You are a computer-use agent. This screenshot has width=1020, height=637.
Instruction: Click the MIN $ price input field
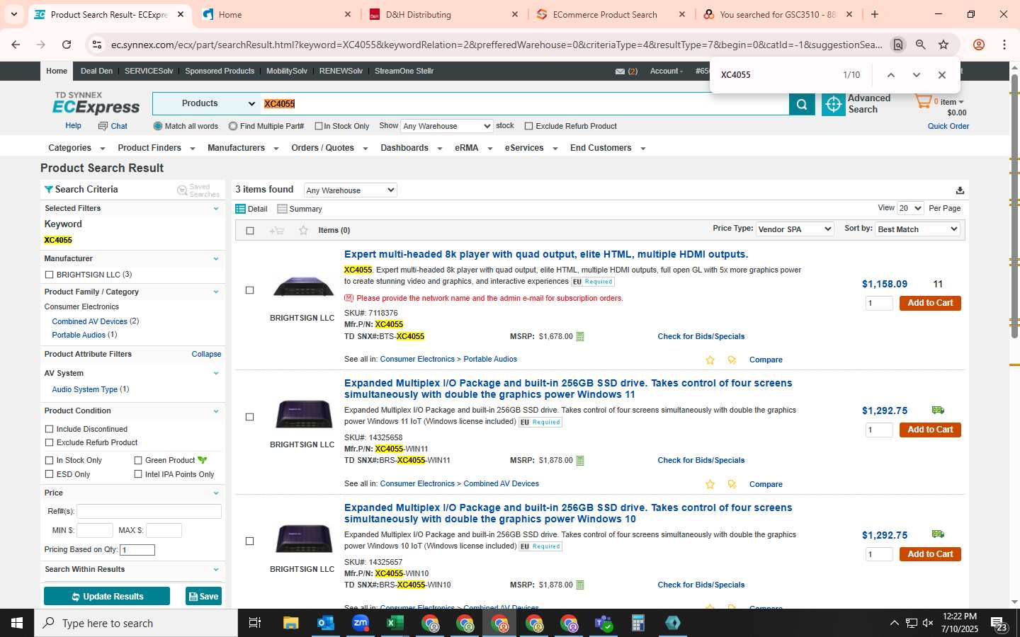[95, 530]
